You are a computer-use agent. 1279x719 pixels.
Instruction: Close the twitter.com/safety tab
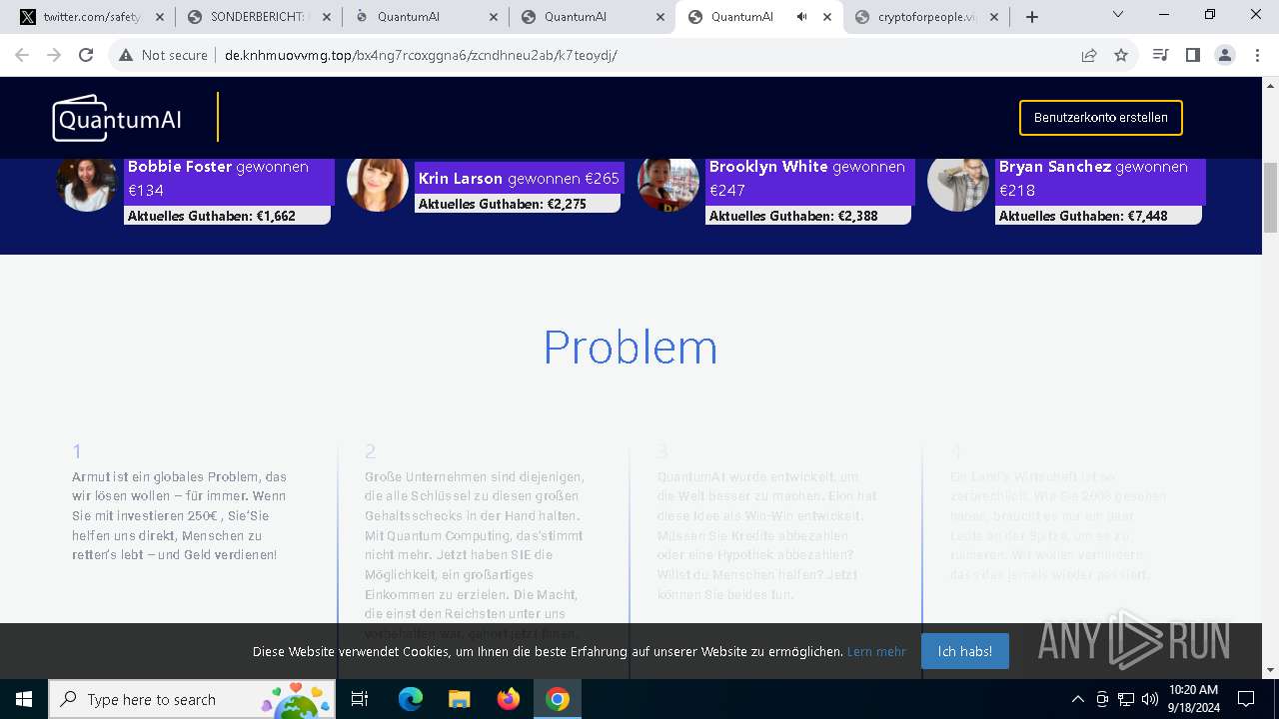[x=160, y=17]
